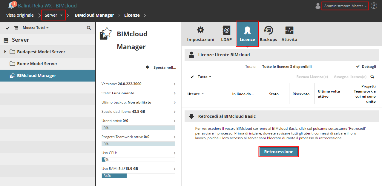Screen dimensions: 382x186
Task: Open the Amministratore Master user menu
Action: (345, 6)
